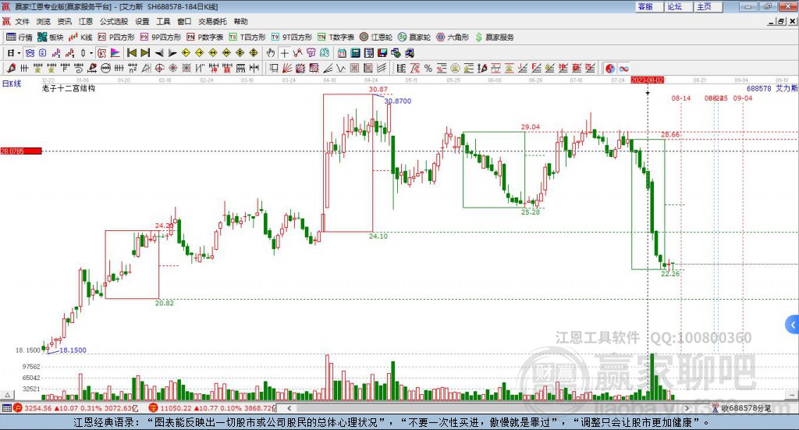Click the floppy disk save icon

pyautogui.click(x=382, y=53)
